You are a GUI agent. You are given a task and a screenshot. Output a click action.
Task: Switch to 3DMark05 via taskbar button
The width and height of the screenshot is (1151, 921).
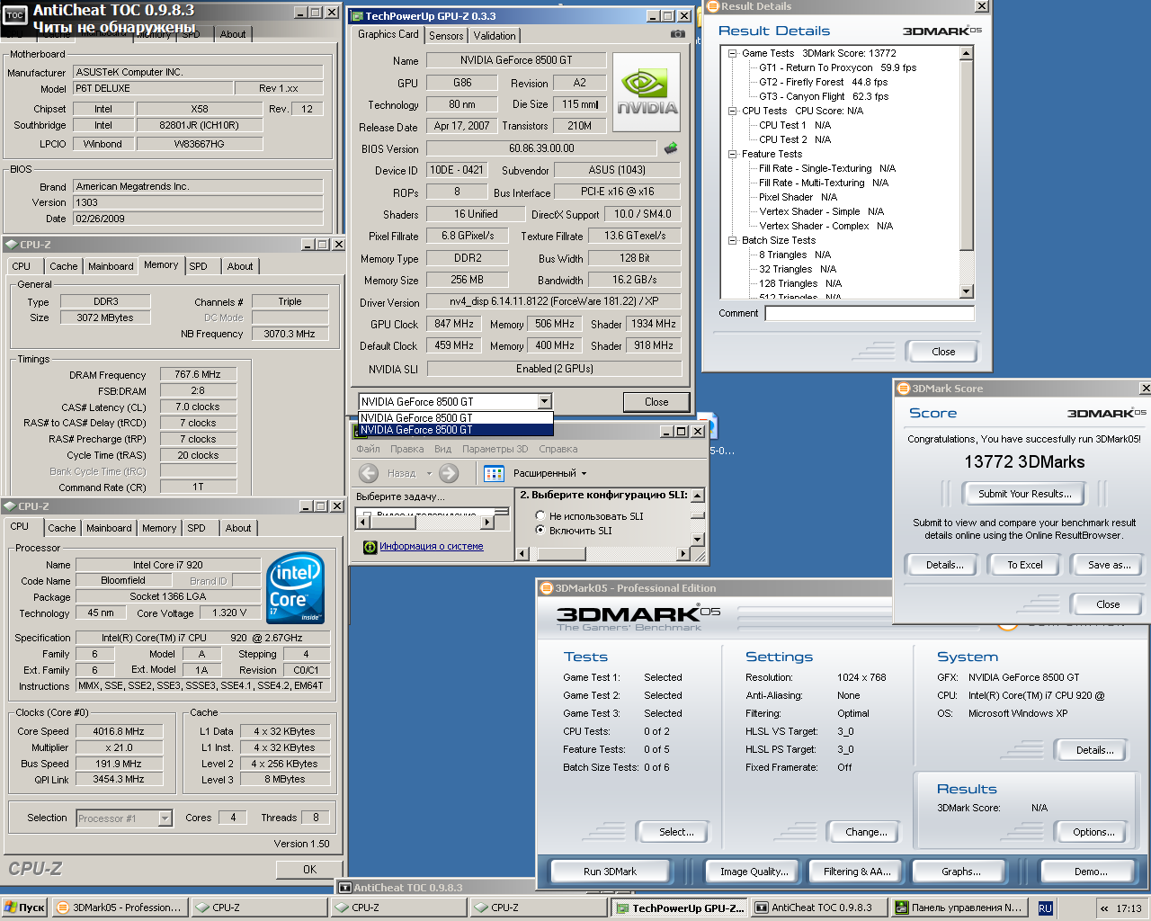120,908
